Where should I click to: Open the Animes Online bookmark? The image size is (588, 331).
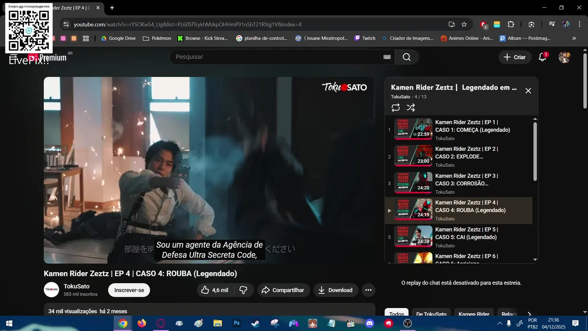pos(466,38)
